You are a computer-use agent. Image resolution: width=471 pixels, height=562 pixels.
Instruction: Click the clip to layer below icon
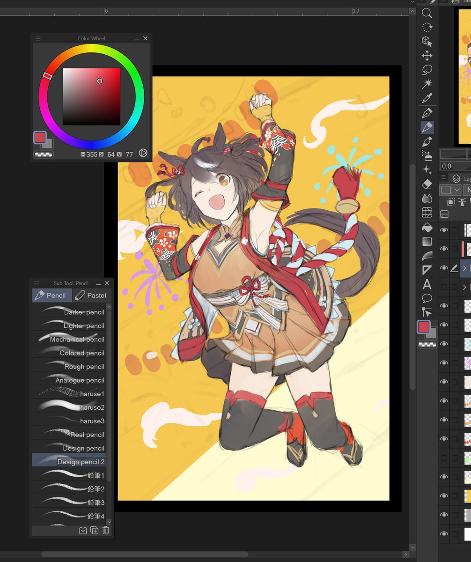451,202
